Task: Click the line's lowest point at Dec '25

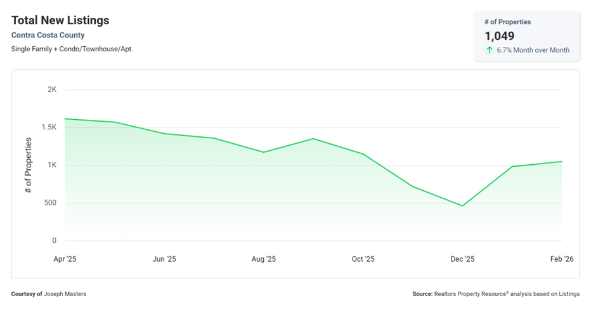Action: point(462,205)
